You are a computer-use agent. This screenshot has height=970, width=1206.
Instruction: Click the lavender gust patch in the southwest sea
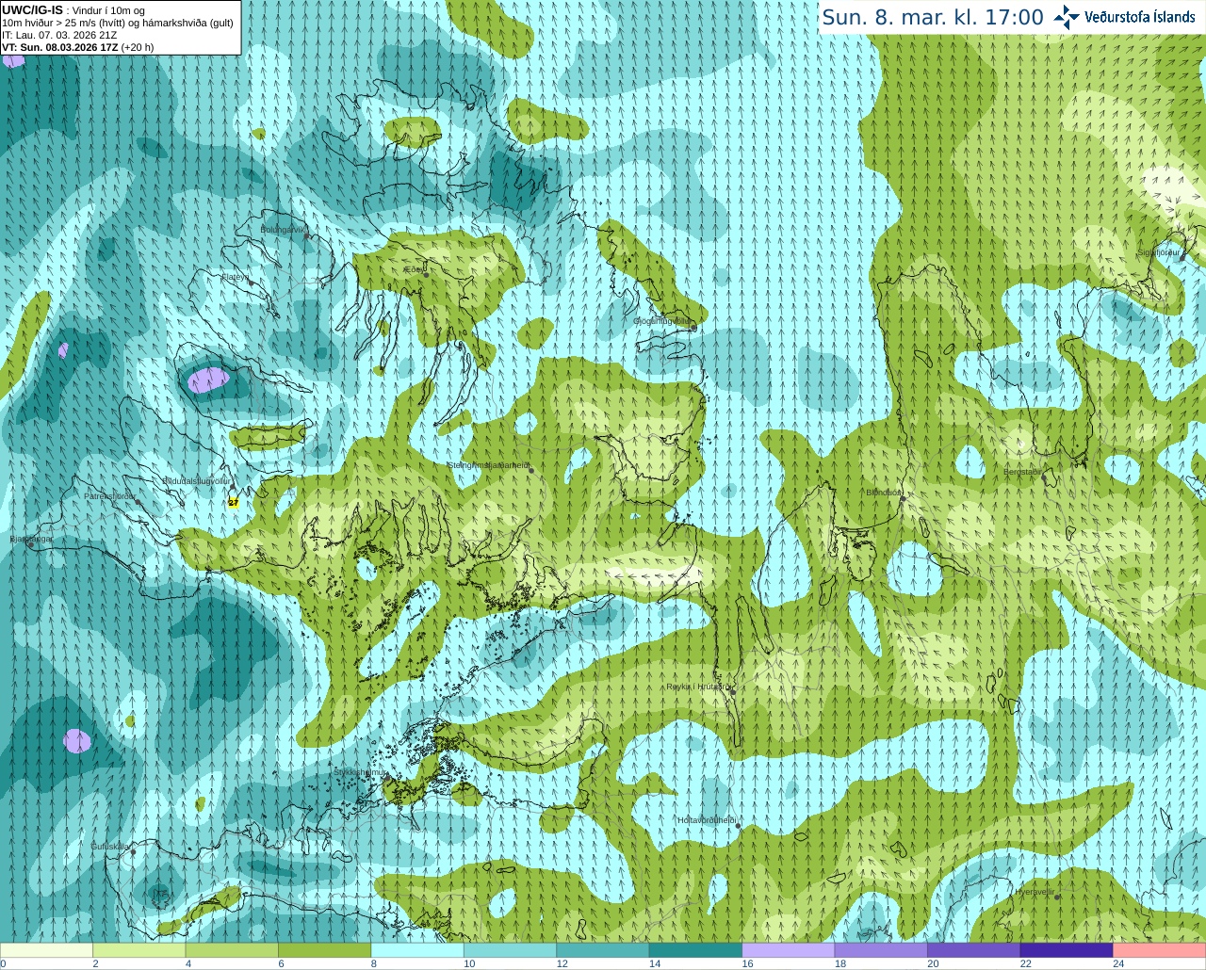[x=77, y=740]
